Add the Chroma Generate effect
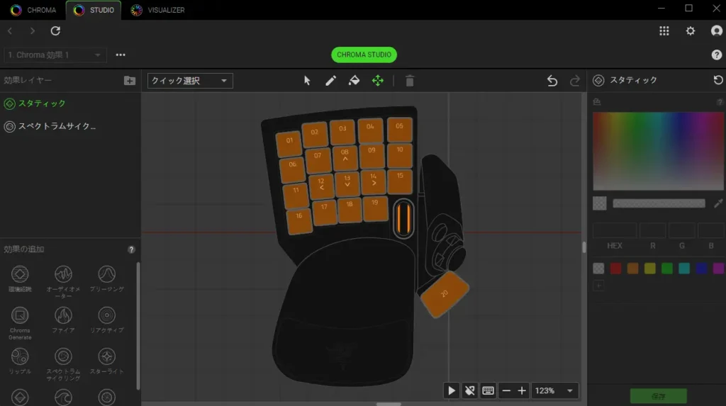This screenshot has height=406, width=726. pyautogui.click(x=20, y=322)
